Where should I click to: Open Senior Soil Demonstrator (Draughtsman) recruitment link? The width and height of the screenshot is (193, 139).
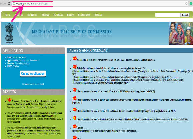(126, 111)
